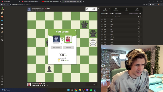Open the browser three-dot menu
Viewport: 163px width, 92px height.
pyautogui.click(x=161, y=5)
